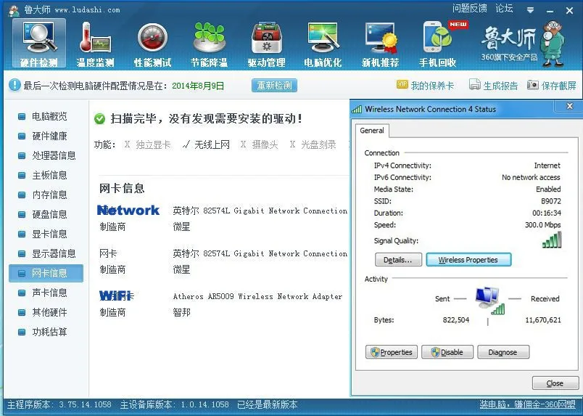This screenshot has height=416, width=583.
Task: Select the General tab in Status dialog
Action: [x=372, y=131]
